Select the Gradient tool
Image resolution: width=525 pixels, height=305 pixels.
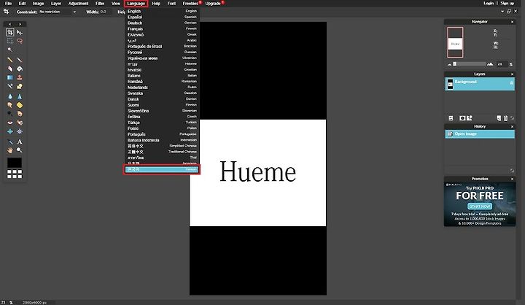click(9, 77)
